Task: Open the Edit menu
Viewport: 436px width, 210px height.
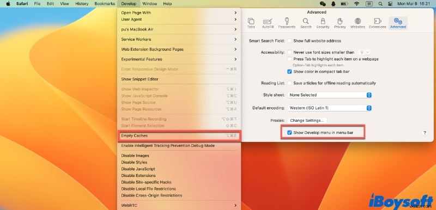Action: coord(50,4)
